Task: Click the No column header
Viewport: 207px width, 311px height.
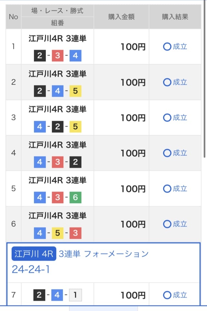Action: coord(13,17)
